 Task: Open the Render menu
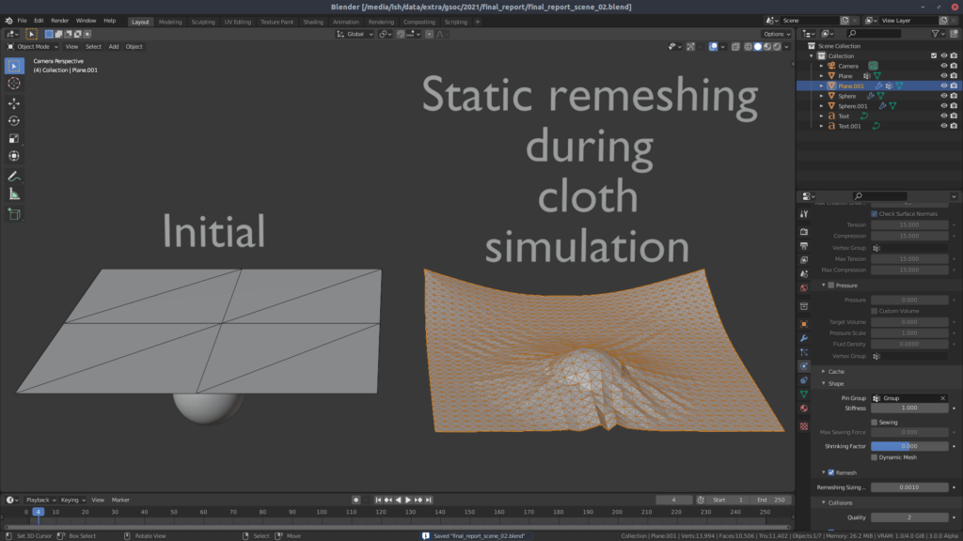(59, 21)
